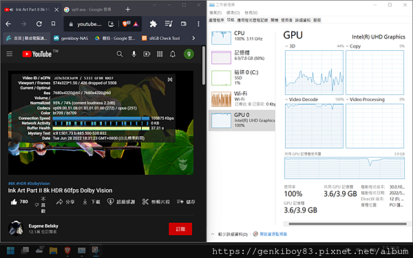Screen dimensions: 413x258
Task: Open File Explorer from the taskbar
Action: pyautogui.click(x=54, y=250)
